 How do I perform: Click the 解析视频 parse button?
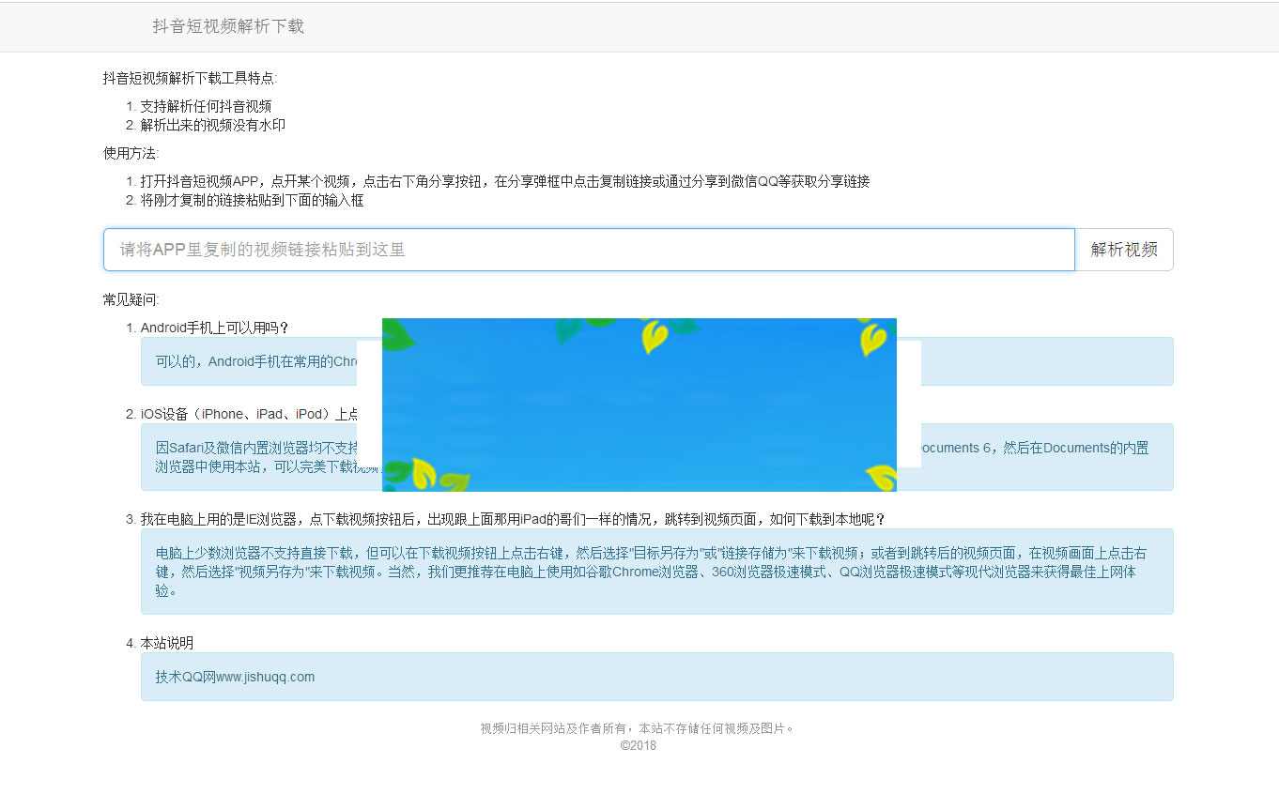pyautogui.click(x=1123, y=249)
